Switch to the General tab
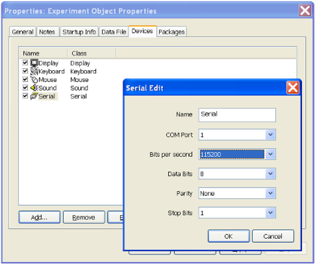315x264 pixels. pyautogui.click(x=22, y=32)
